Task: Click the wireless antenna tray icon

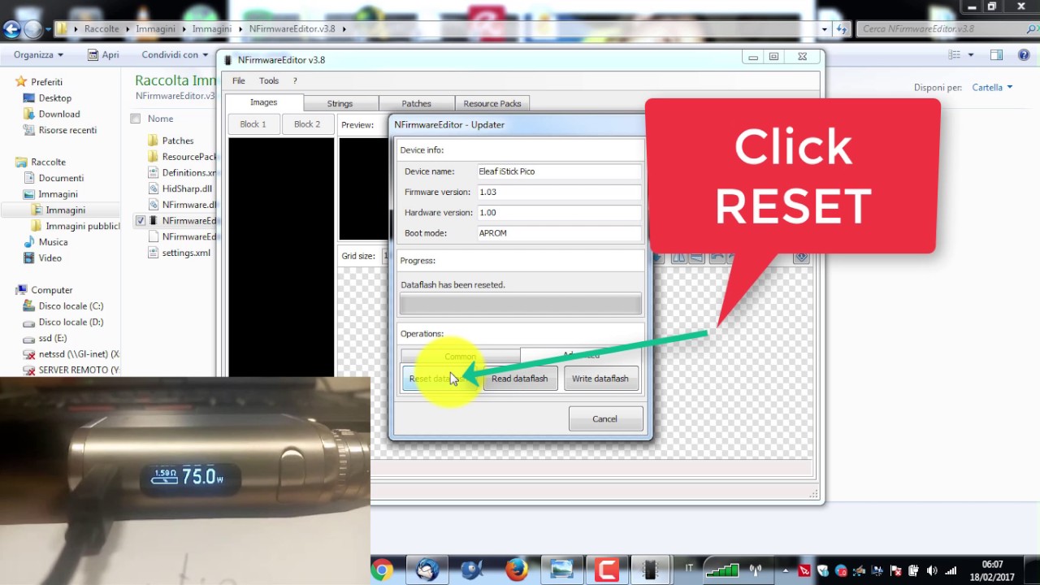Action: (755, 570)
